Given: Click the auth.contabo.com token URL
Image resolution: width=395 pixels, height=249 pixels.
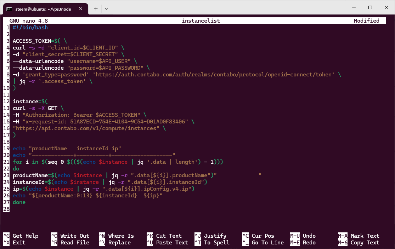Looking at the screenshot, I should tap(214, 74).
